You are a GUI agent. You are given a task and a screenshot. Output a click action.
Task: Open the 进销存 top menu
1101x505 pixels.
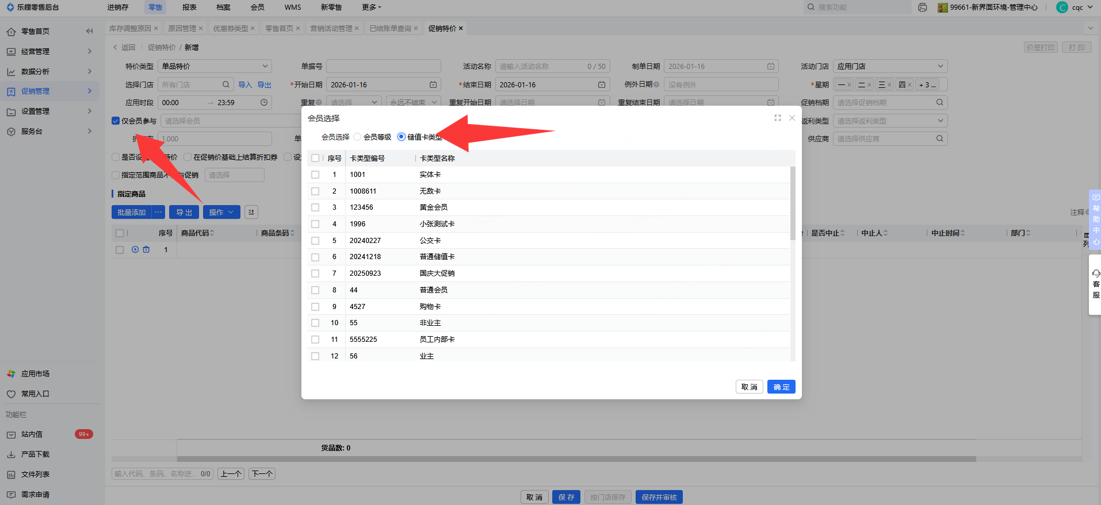118,7
